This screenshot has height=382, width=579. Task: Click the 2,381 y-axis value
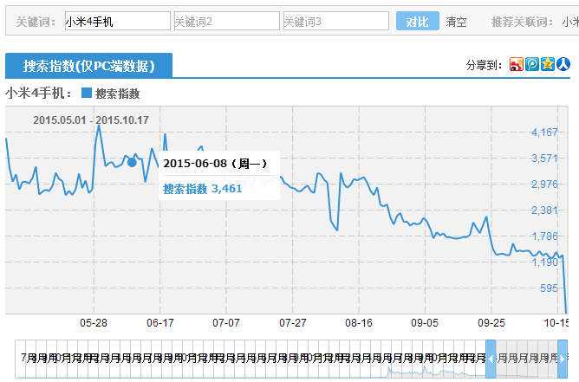544,210
